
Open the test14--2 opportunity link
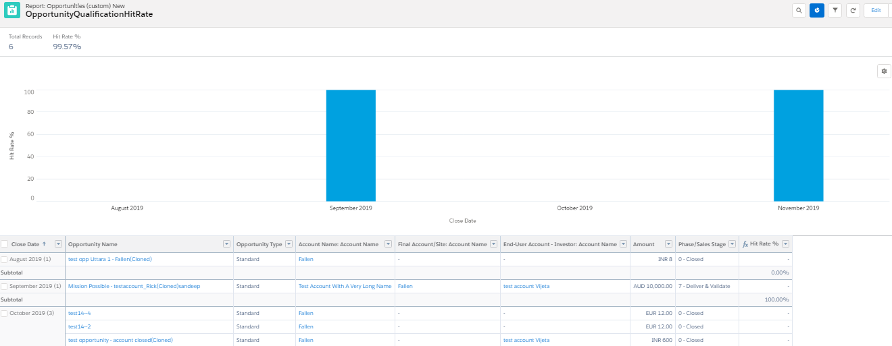coord(80,326)
